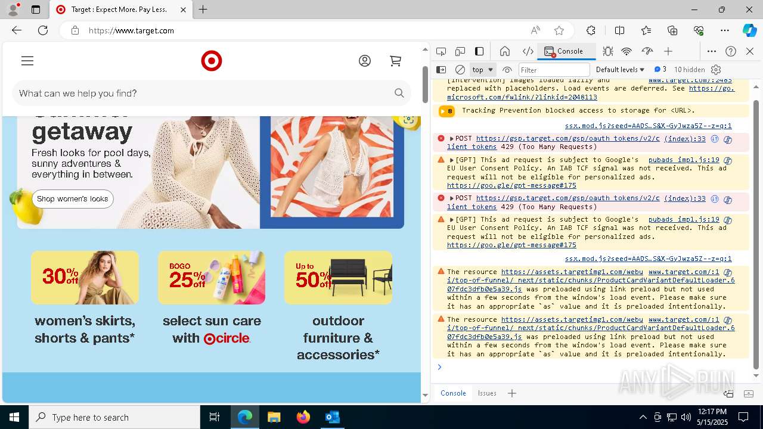Image resolution: width=763 pixels, height=429 pixels.
Task: Create a live expression with eye icon
Action: point(507,70)
